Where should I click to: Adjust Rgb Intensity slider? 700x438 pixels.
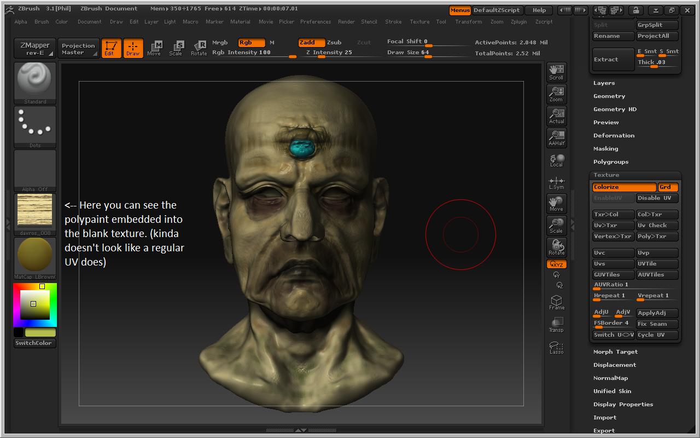point(254,53)
